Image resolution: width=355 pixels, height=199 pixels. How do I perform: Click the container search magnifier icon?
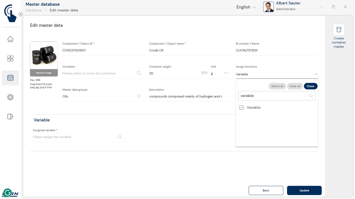(139, 73)
